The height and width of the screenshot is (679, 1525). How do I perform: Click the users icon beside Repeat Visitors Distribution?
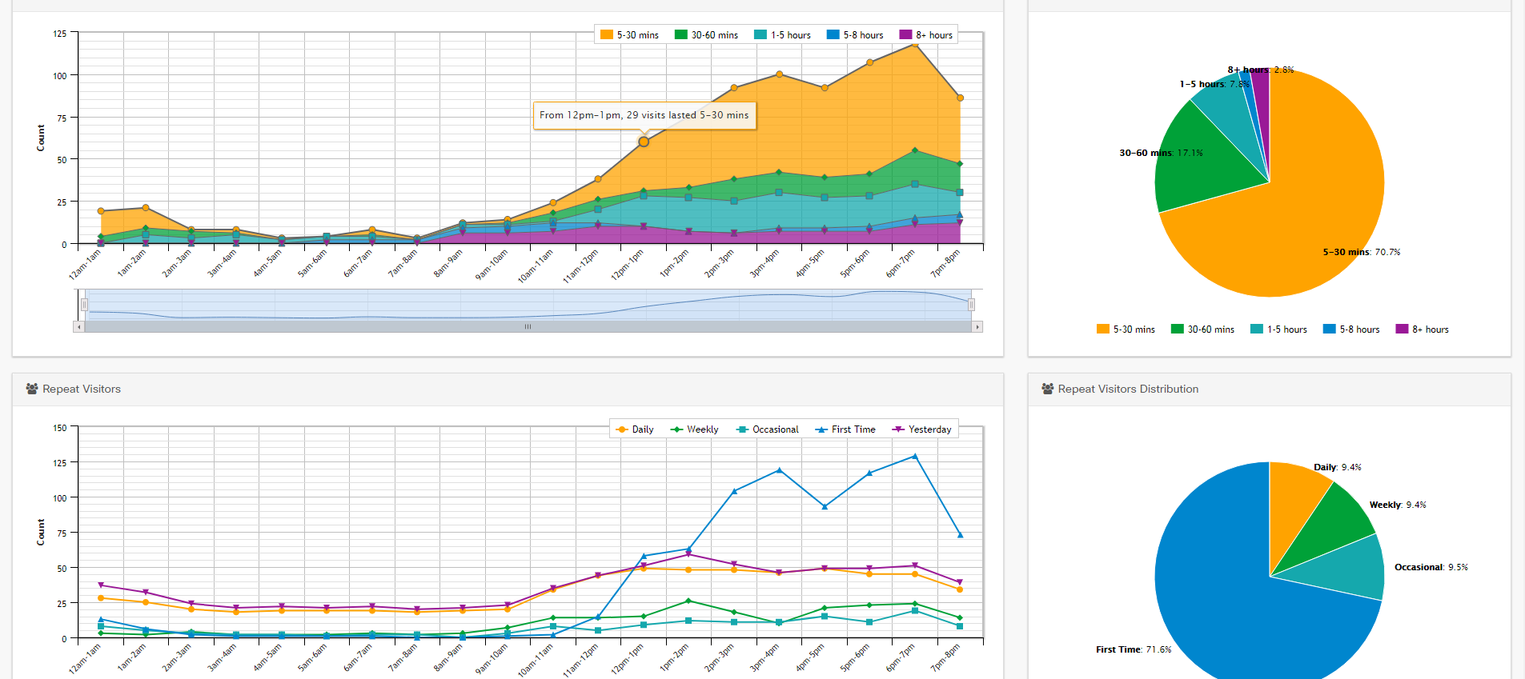coord(1048,389)
